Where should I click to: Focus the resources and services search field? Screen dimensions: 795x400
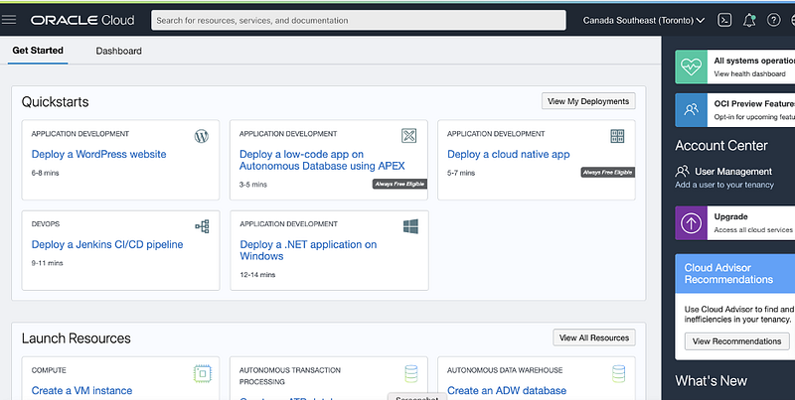(359, 20)
